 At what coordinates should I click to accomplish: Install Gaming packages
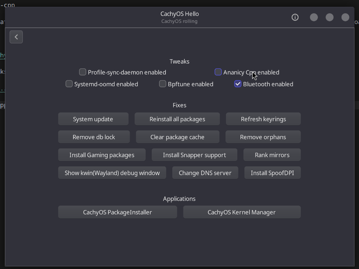pyautogui.click(x=102, y=155)
